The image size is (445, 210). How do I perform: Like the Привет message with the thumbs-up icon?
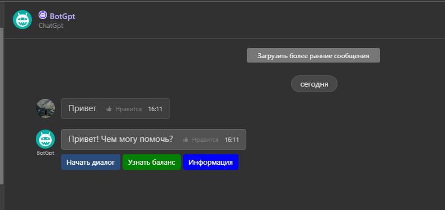109,109
